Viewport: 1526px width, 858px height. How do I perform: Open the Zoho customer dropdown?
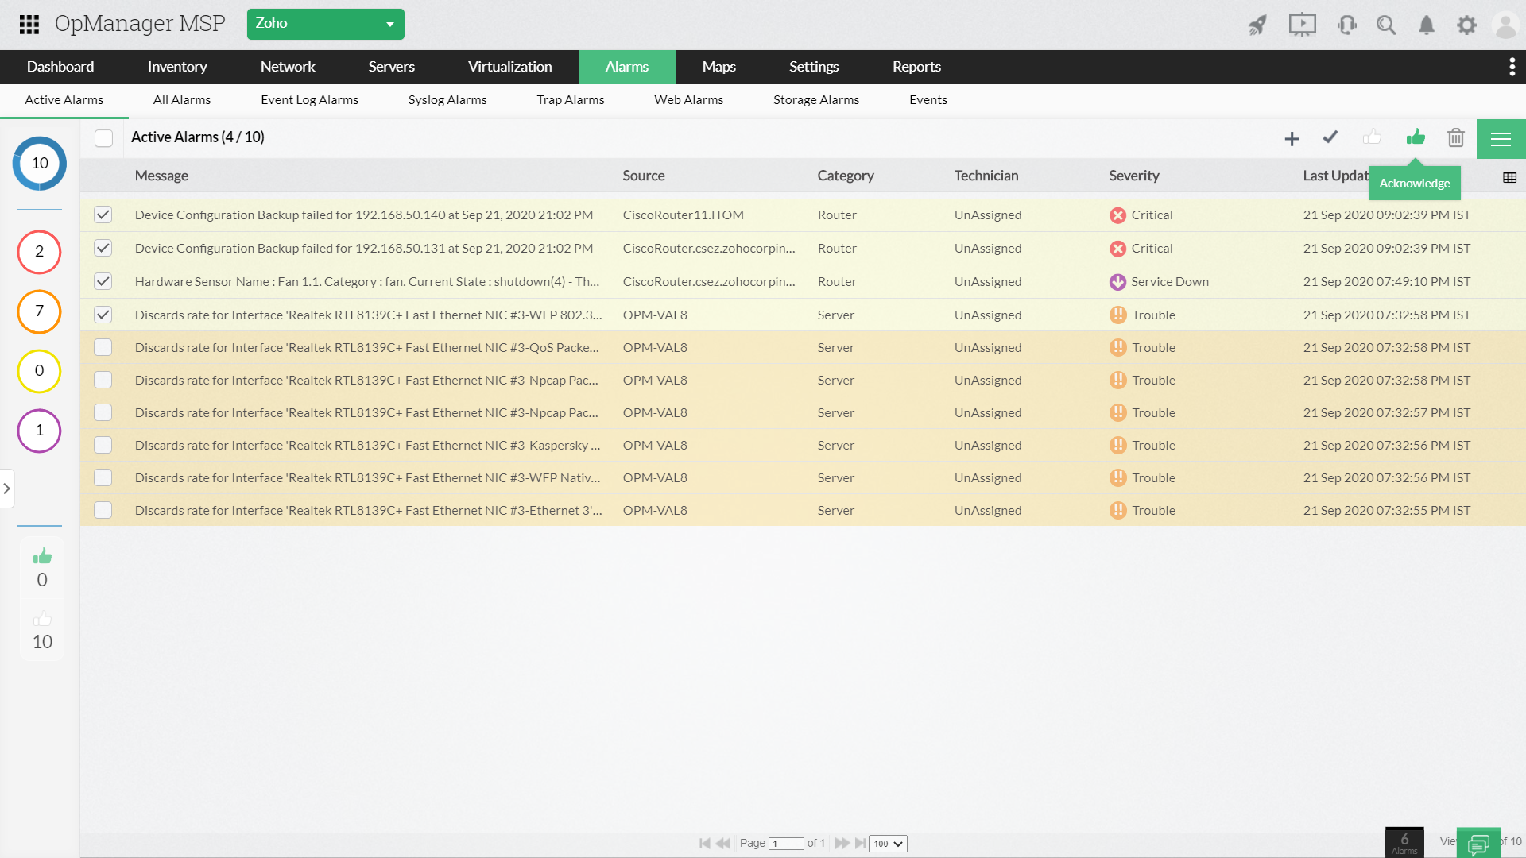(x=326, y=24)
